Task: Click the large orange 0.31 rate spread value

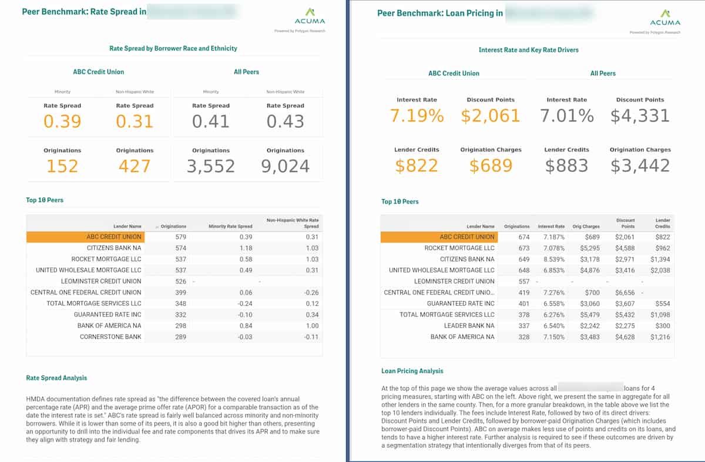Action: coord(135,122)
